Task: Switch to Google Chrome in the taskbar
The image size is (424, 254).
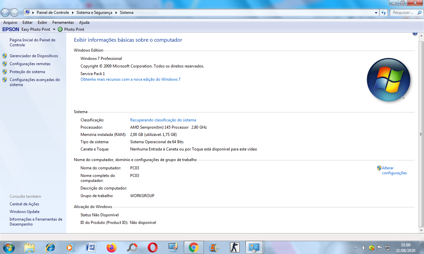Action: coord(194,247)
